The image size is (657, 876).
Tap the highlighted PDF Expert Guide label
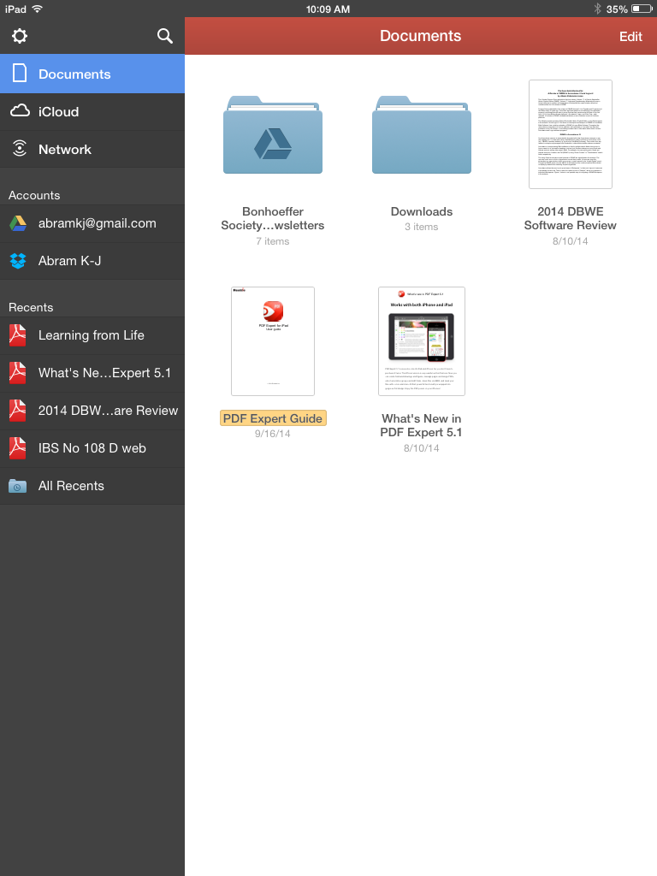click(273, 418)
